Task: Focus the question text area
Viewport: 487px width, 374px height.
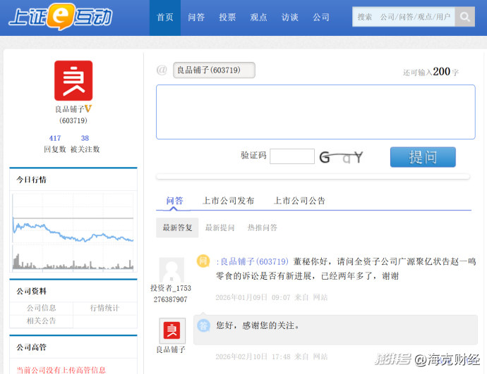Action: pos(315,112)
